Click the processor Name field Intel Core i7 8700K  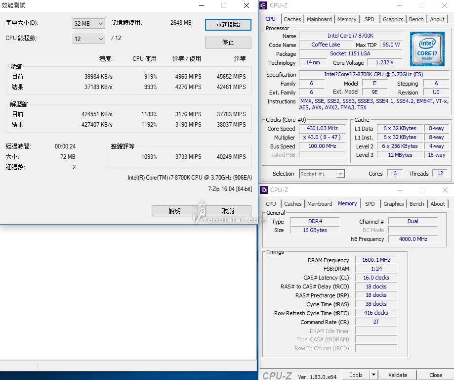point(350,36)
